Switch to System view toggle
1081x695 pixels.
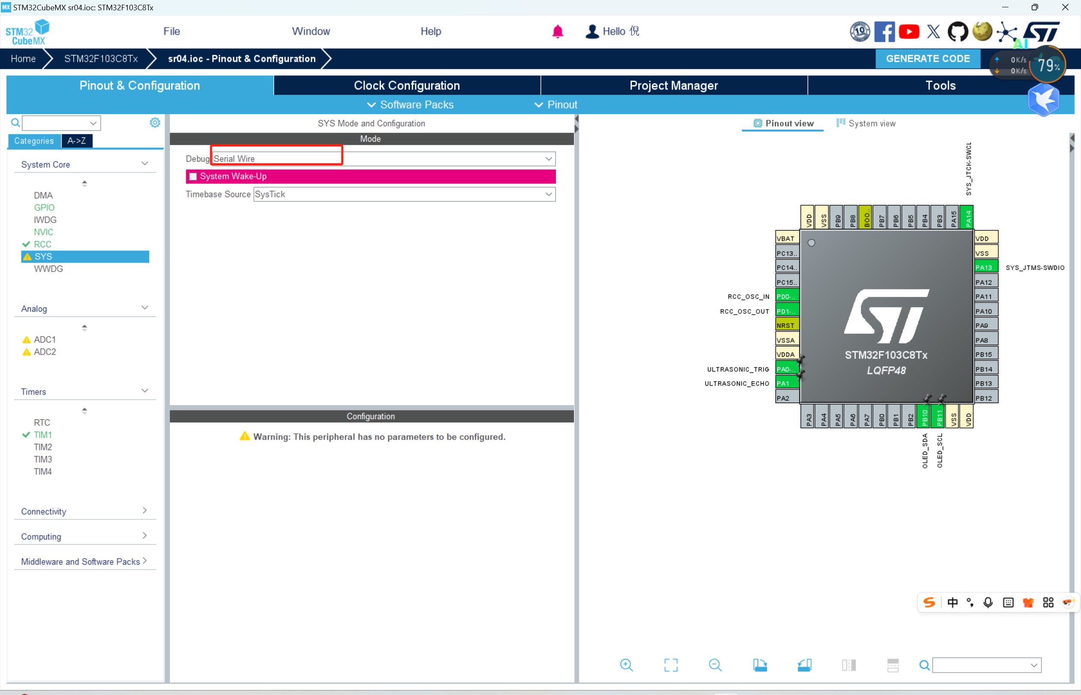pyautogui.click(x=866, y=123)
